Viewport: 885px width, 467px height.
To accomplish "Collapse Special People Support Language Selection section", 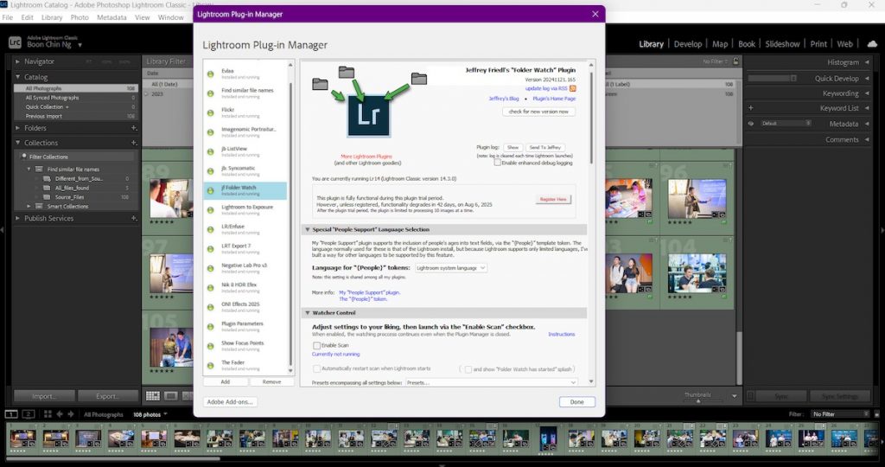I will coord(308,229).
